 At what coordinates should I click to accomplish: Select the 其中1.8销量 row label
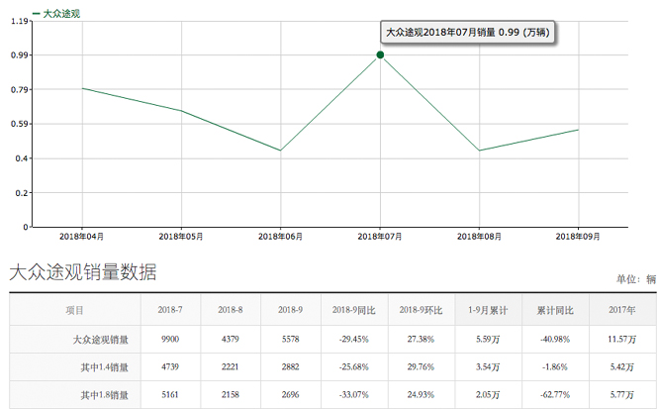(x=104, y=395)
